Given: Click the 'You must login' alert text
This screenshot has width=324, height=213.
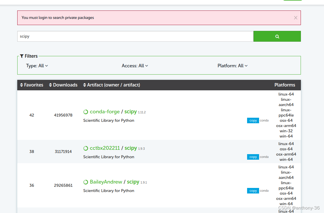Looking at the screenshot, I should point(58,18).
